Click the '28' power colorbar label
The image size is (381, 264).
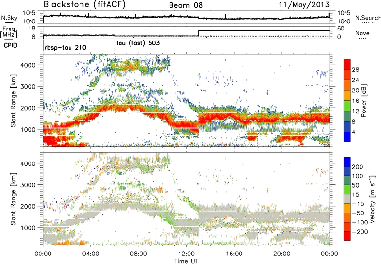tap(355, 70)
